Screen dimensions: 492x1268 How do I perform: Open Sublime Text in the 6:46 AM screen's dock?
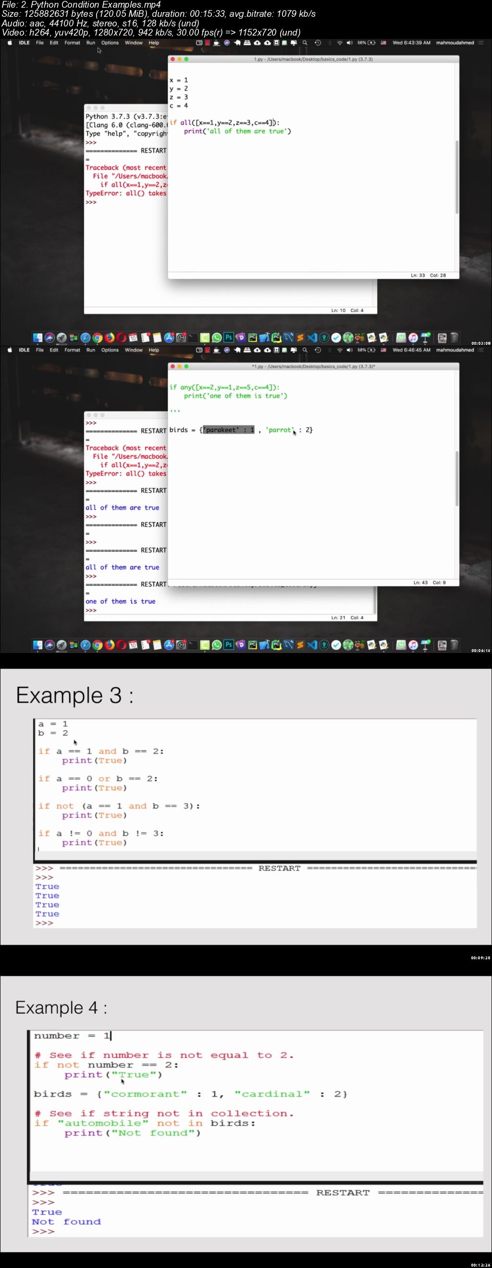(300, 645)
